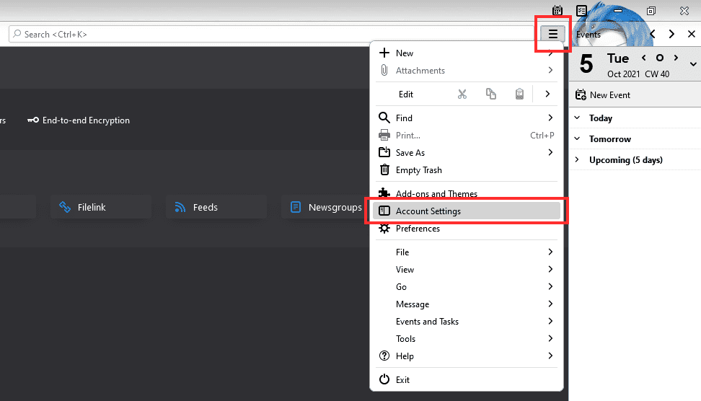This screenshot has height=401, width=701.
Task: Click the Events pane title
Action: (588, 35)
